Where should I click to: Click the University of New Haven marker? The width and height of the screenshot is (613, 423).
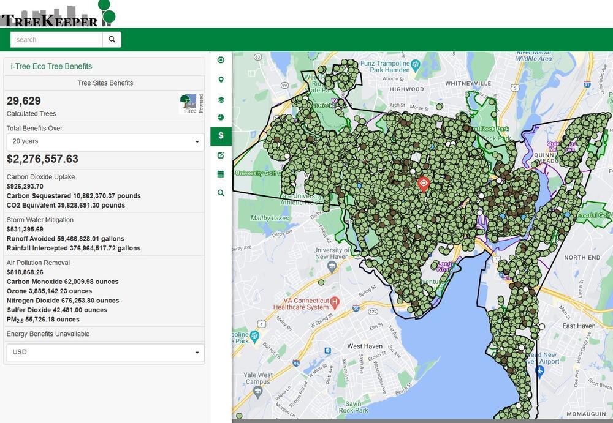(332, 266)
